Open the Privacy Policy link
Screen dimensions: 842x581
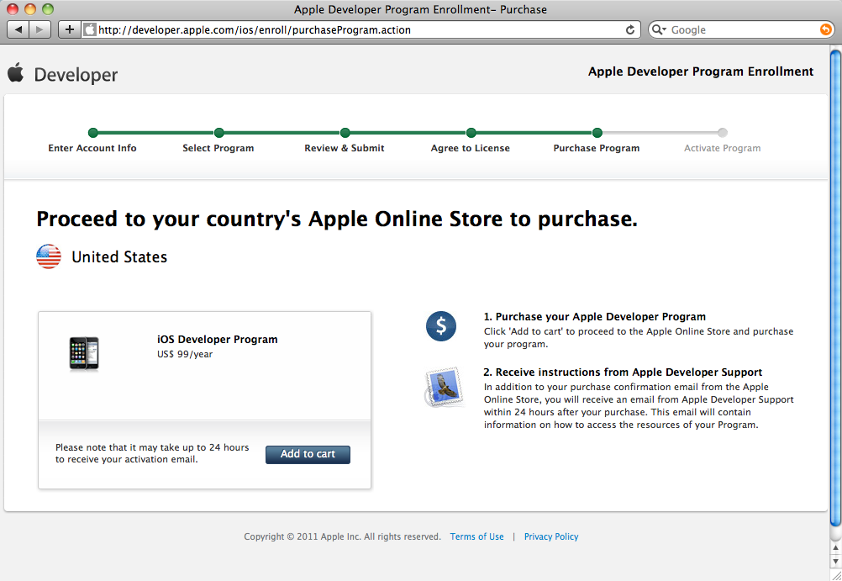[x=551, y=536]
